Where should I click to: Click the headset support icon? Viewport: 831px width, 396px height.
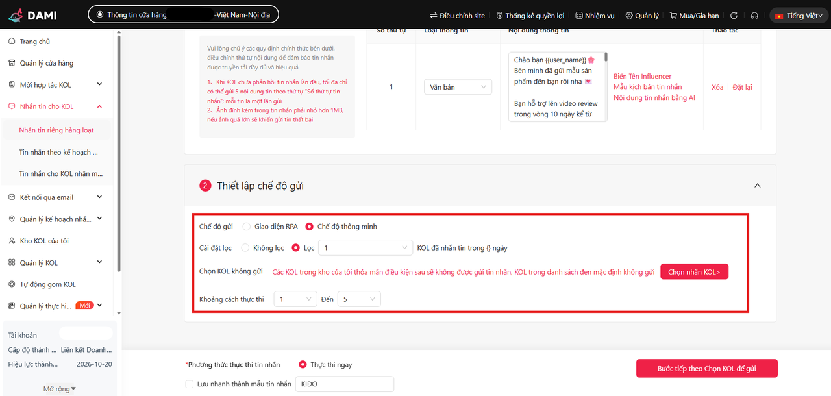[x=754, y=16]
